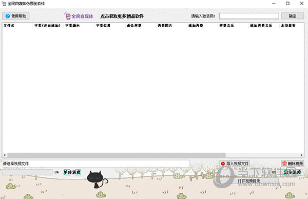Focus the activation code input field
The width and height of the screenshot is (308, 199).
pos(249,16)
